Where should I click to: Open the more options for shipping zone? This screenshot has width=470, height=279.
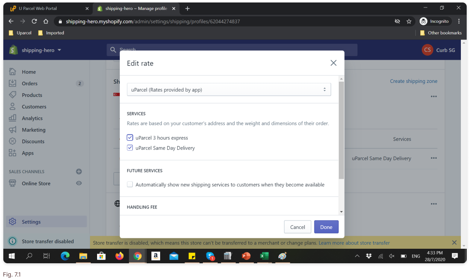coord(434,97)
